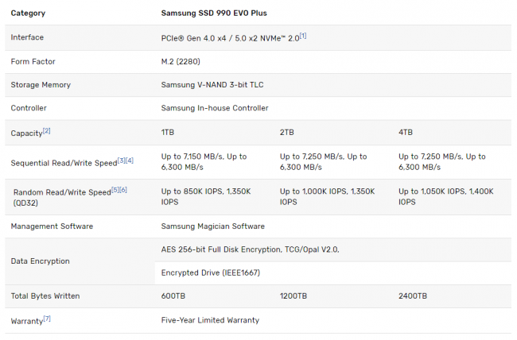This screenshot has width=517, height=340.
Task: Follow footnote 7 next to Warranty
Action: (x=47, y=319)
